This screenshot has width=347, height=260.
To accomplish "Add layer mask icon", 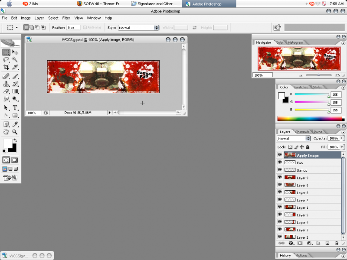I will (300, 243).
